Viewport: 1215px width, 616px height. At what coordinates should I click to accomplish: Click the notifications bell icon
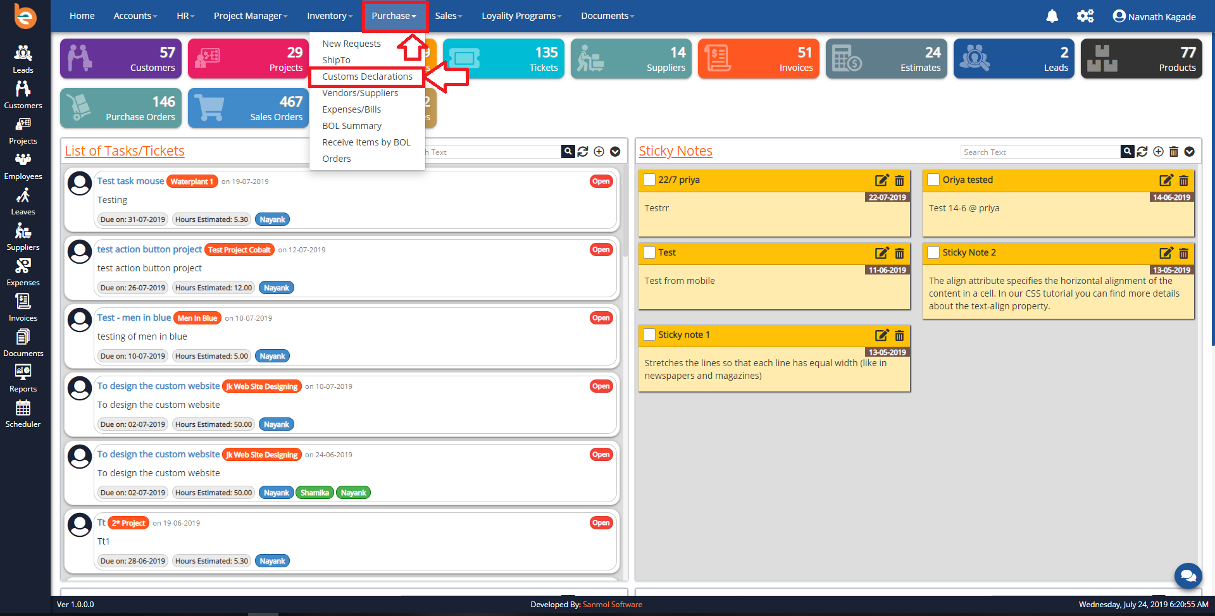(1052, 16)
